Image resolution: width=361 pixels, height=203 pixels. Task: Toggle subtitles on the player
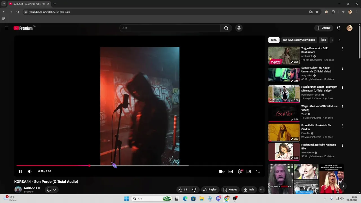pyautogui.click(x=231, y=171)
